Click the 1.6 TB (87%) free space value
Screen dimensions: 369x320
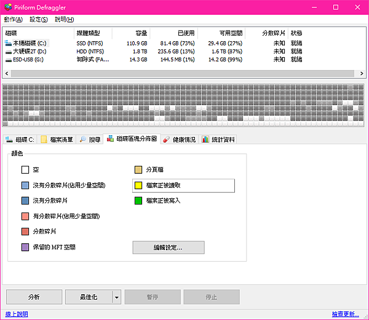point(227,52)
